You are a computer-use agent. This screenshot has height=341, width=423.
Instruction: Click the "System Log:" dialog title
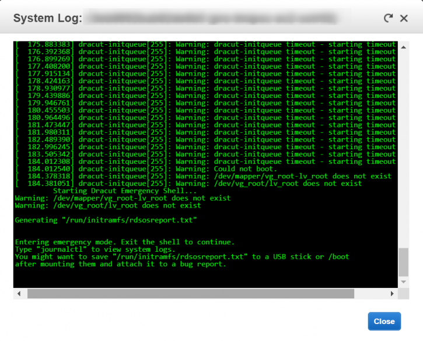[x=47, y=18]
